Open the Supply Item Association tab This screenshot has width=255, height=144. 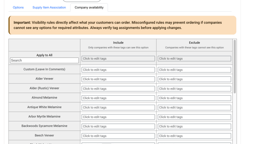coord(49,8)
